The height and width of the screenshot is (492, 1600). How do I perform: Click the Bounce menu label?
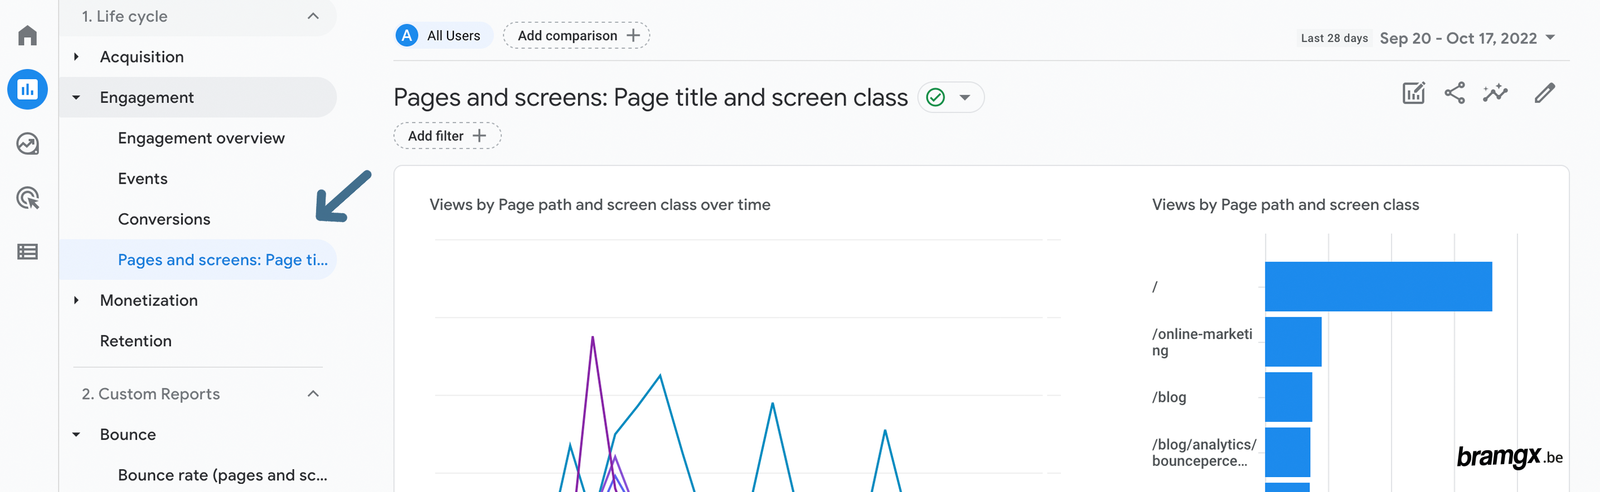click(128, 434)
